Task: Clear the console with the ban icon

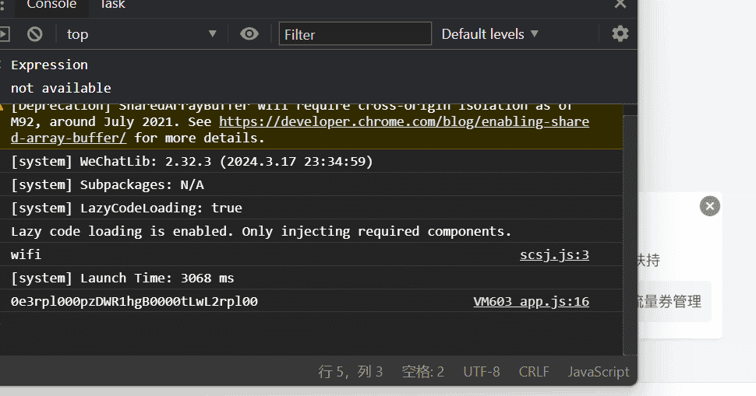Action: click(34, 33)
